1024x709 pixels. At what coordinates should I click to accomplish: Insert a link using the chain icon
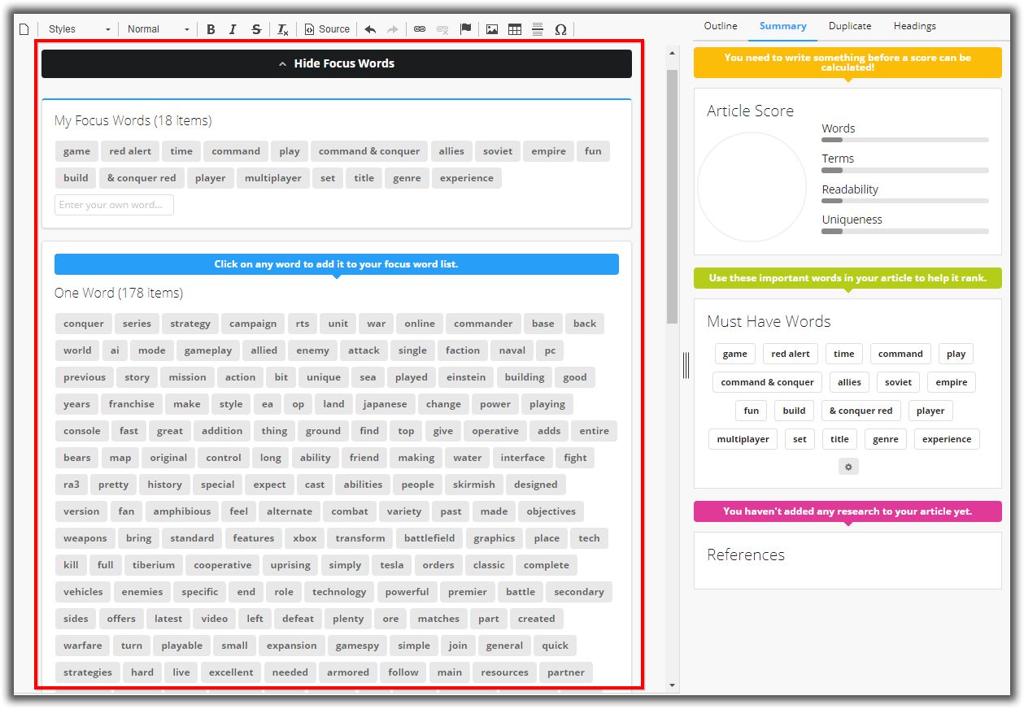click(420, 29)
